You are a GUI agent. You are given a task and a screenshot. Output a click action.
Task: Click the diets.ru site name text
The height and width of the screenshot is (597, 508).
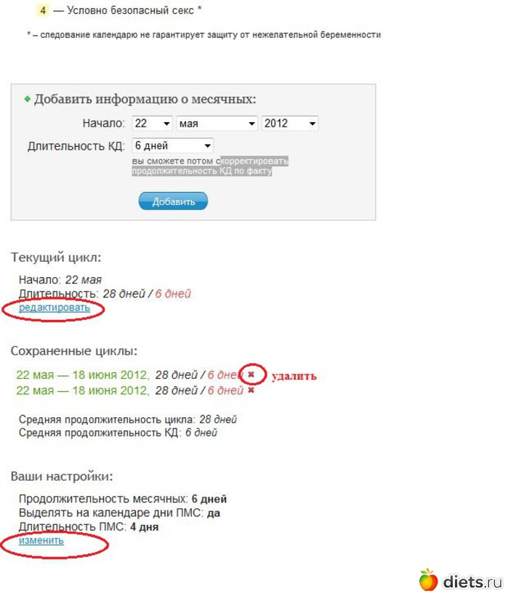click(472, 582)
